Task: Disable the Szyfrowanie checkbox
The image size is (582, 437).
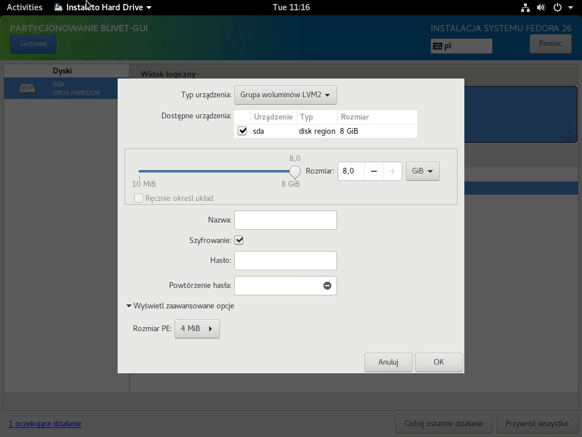Action: point(239,241)
